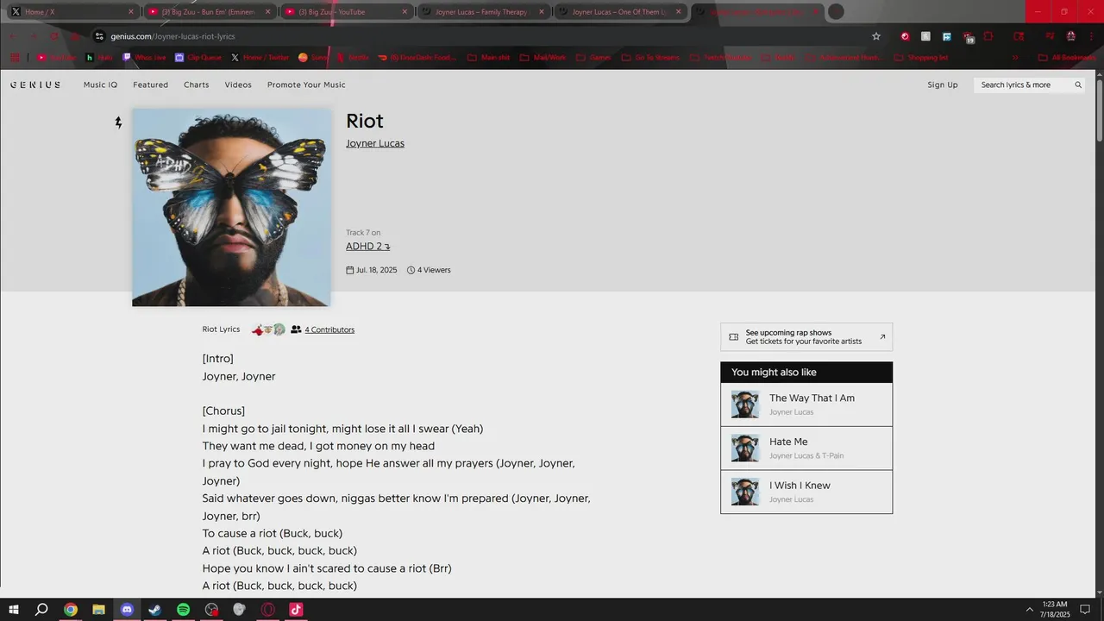The image size is (1104, 621).
Task: Click the ticket icon in rap shows banner
Action: tap(734, 337)
